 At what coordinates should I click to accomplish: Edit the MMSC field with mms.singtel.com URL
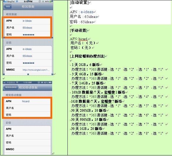(28, 70)
